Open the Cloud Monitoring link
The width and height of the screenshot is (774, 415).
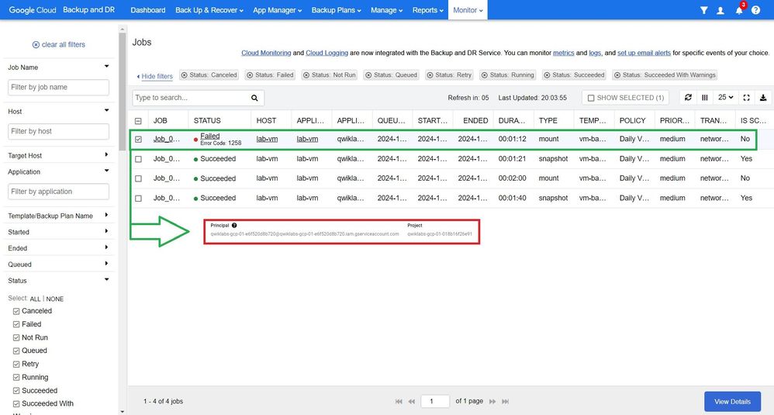tap(266, 53)
